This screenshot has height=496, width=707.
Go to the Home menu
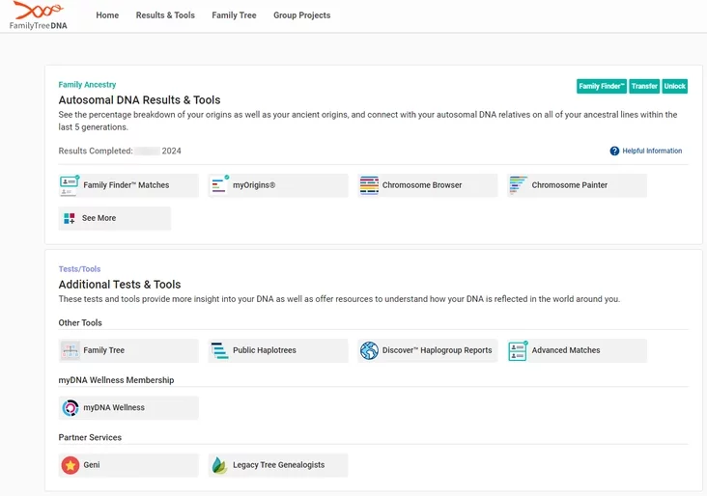pyautogui.click(x=107, y=15)
